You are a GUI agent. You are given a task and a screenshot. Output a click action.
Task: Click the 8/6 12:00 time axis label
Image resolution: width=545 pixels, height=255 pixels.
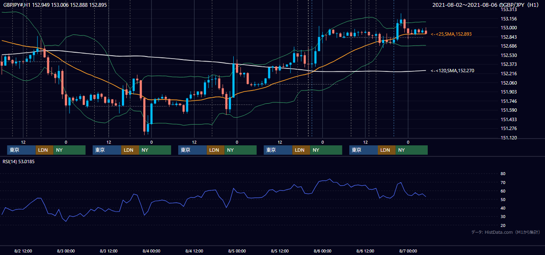365,251
